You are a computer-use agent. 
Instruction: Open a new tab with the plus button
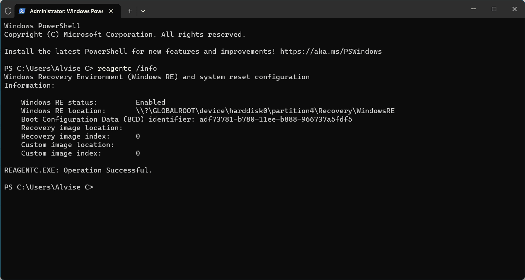[130, 11]
